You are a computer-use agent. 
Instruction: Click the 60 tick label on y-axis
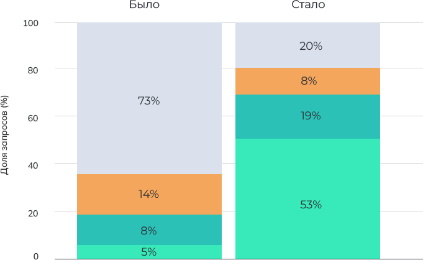33,118
